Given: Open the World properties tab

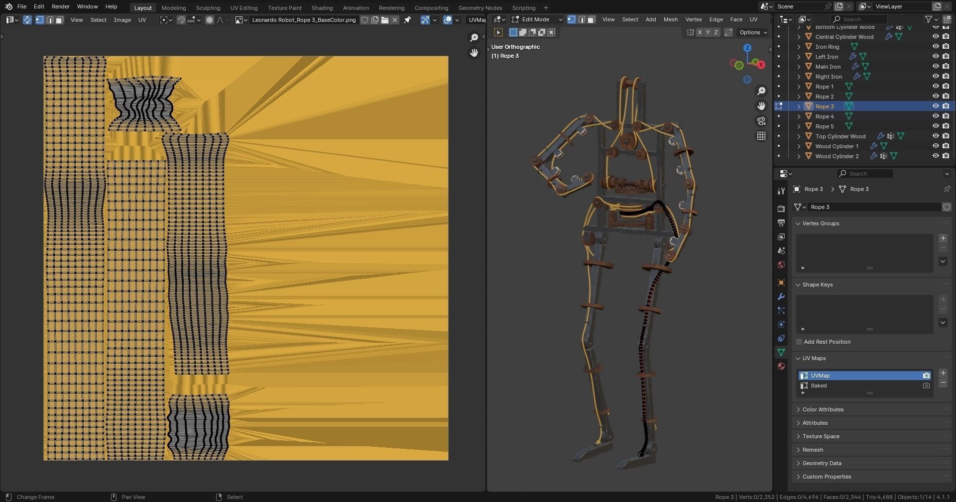Looking at the screenshot, I should pos(781,265).
